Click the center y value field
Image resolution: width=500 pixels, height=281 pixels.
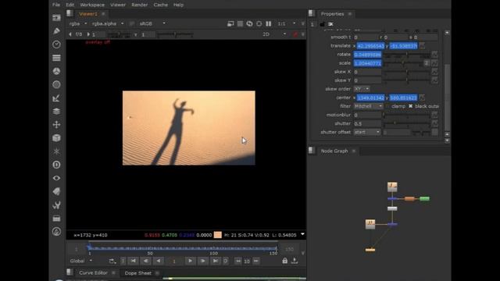coord(403,98)
